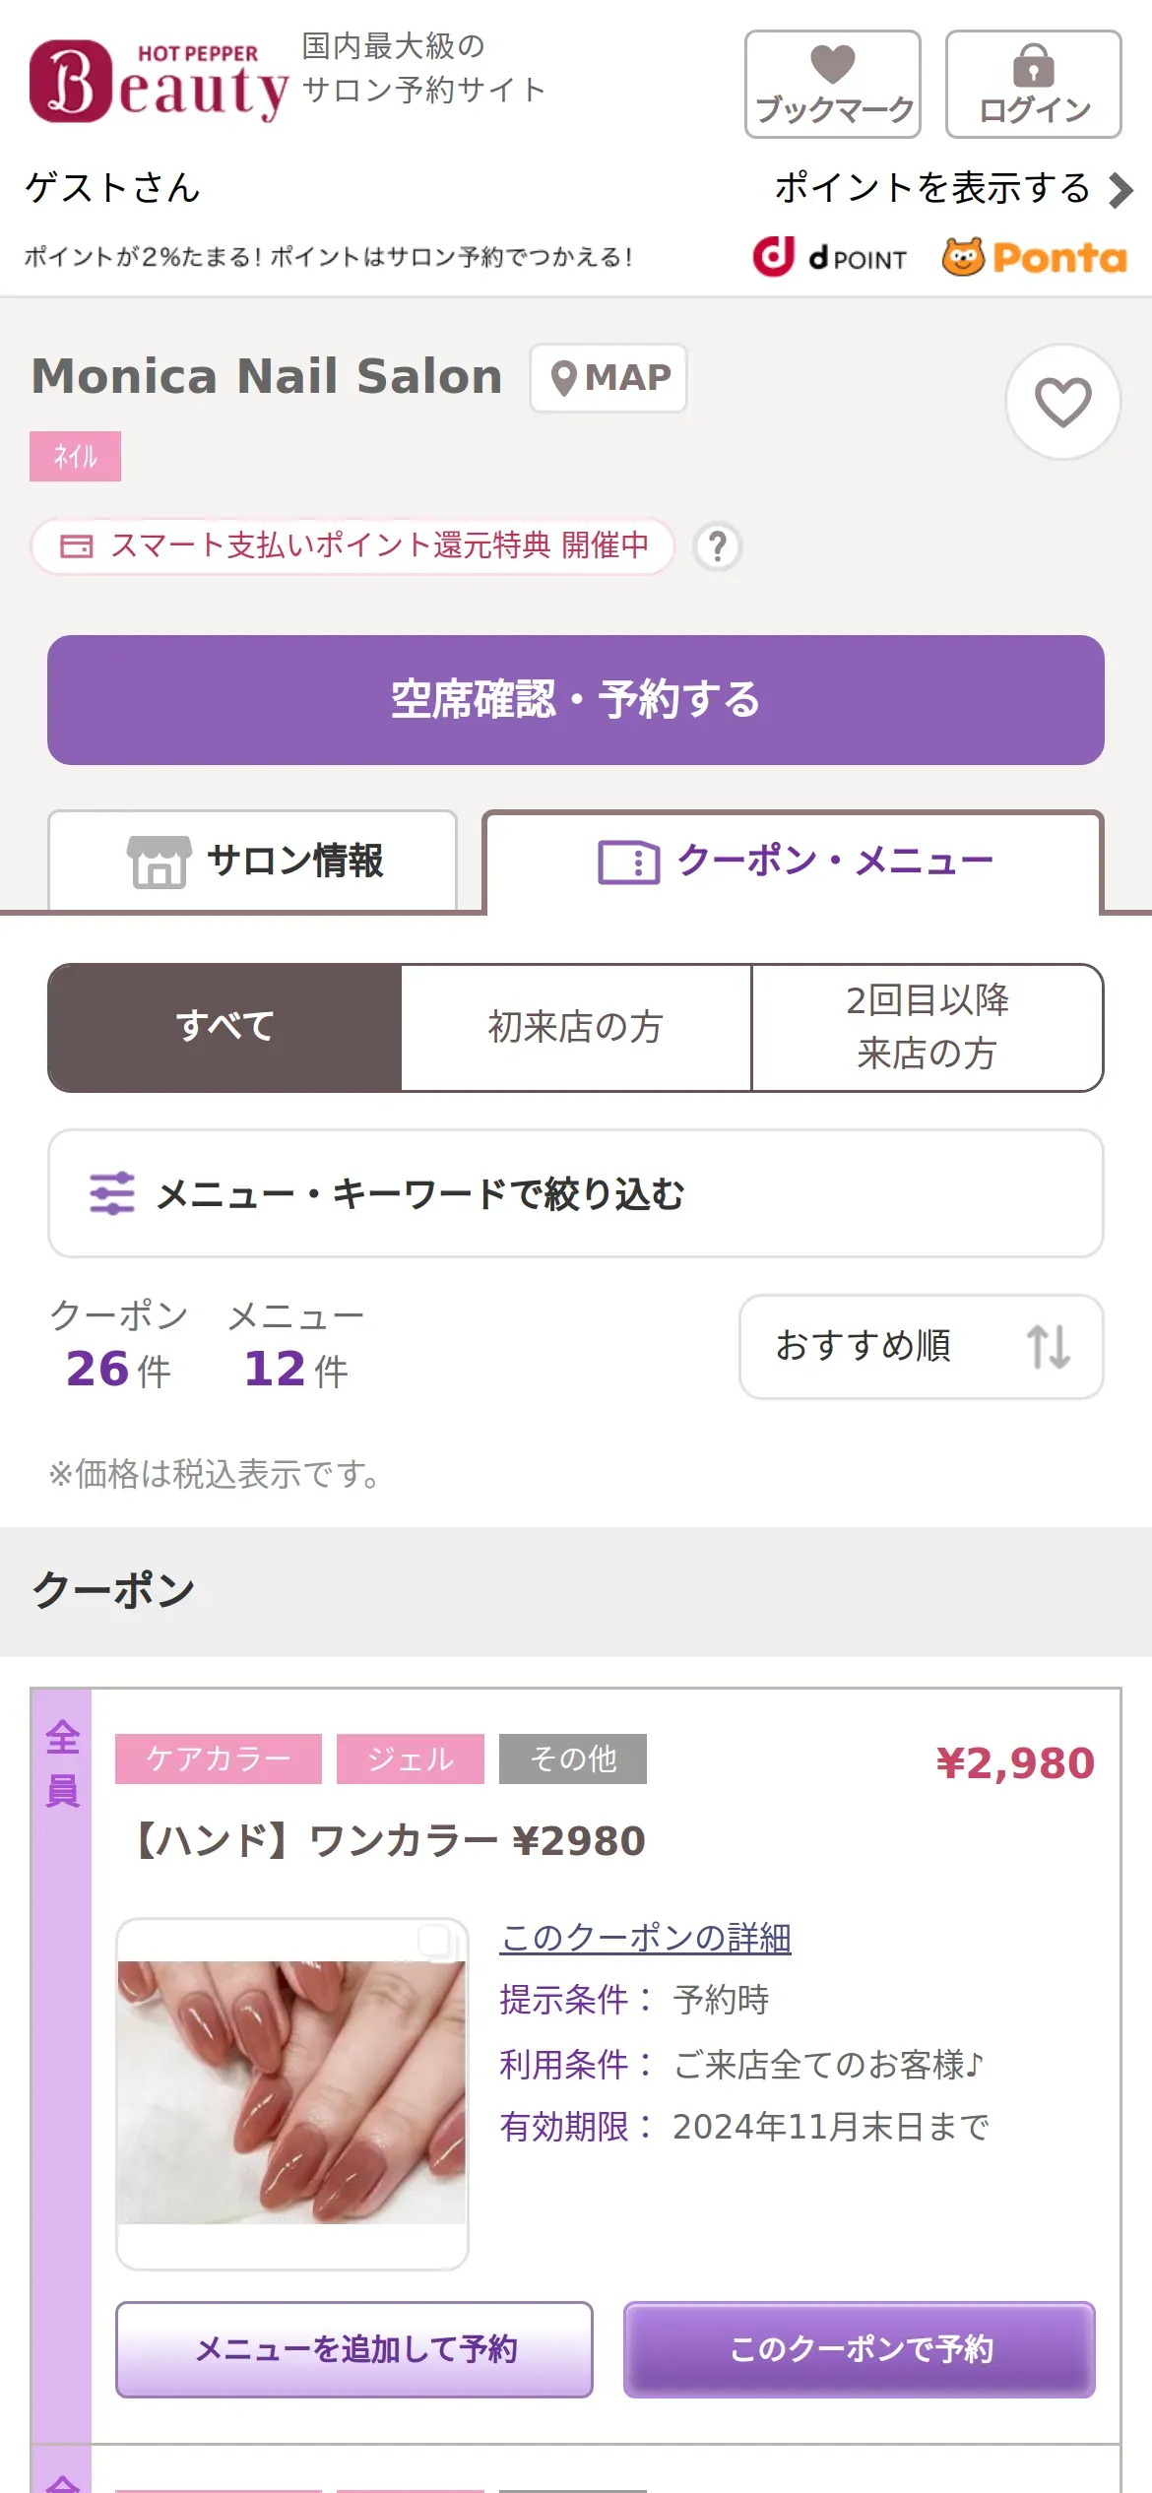The image size is (1152, 2493).
Task: Select the クーポン・メニュー tab
Action: coord(794,862)
